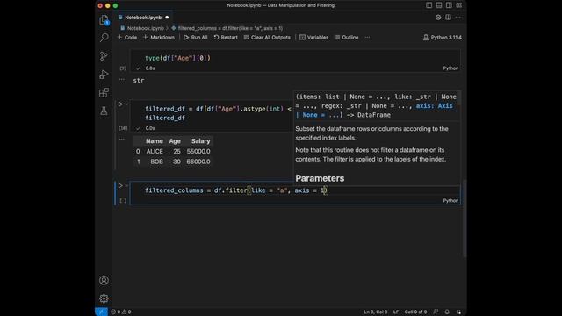Image resolution: width=562 pixels, height=316 pixels.
Task: Click the Salary column header
Action: [200, 141]
